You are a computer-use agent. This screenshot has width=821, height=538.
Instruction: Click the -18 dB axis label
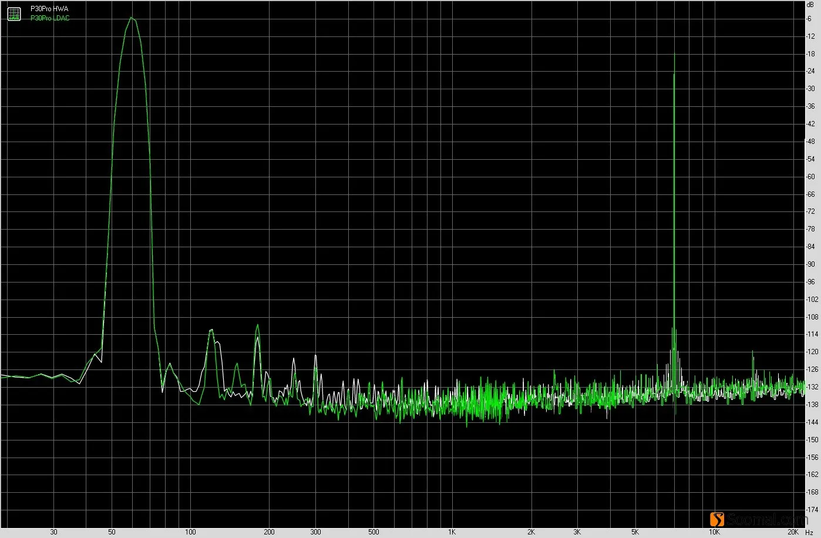[x=811, y=54]
